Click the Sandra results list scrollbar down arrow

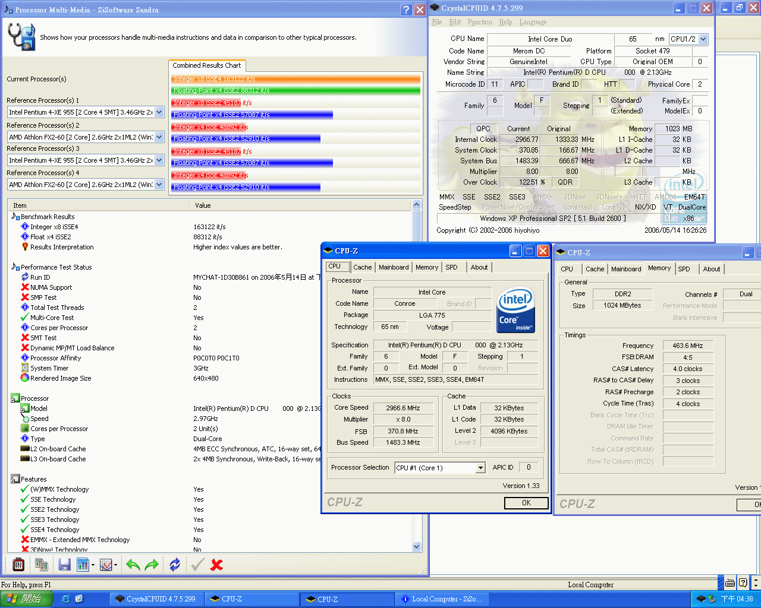point(416,547)
